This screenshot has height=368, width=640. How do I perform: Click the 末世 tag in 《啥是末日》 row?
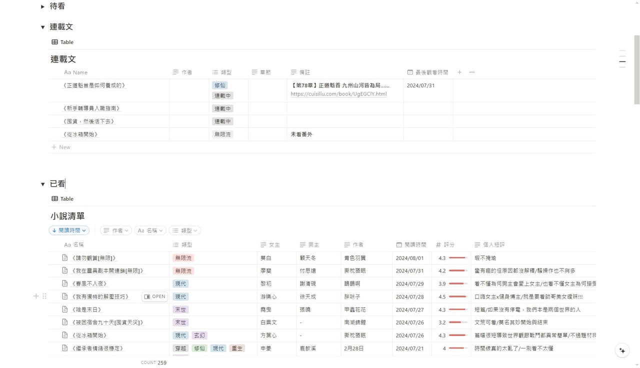tap(180, 309)
